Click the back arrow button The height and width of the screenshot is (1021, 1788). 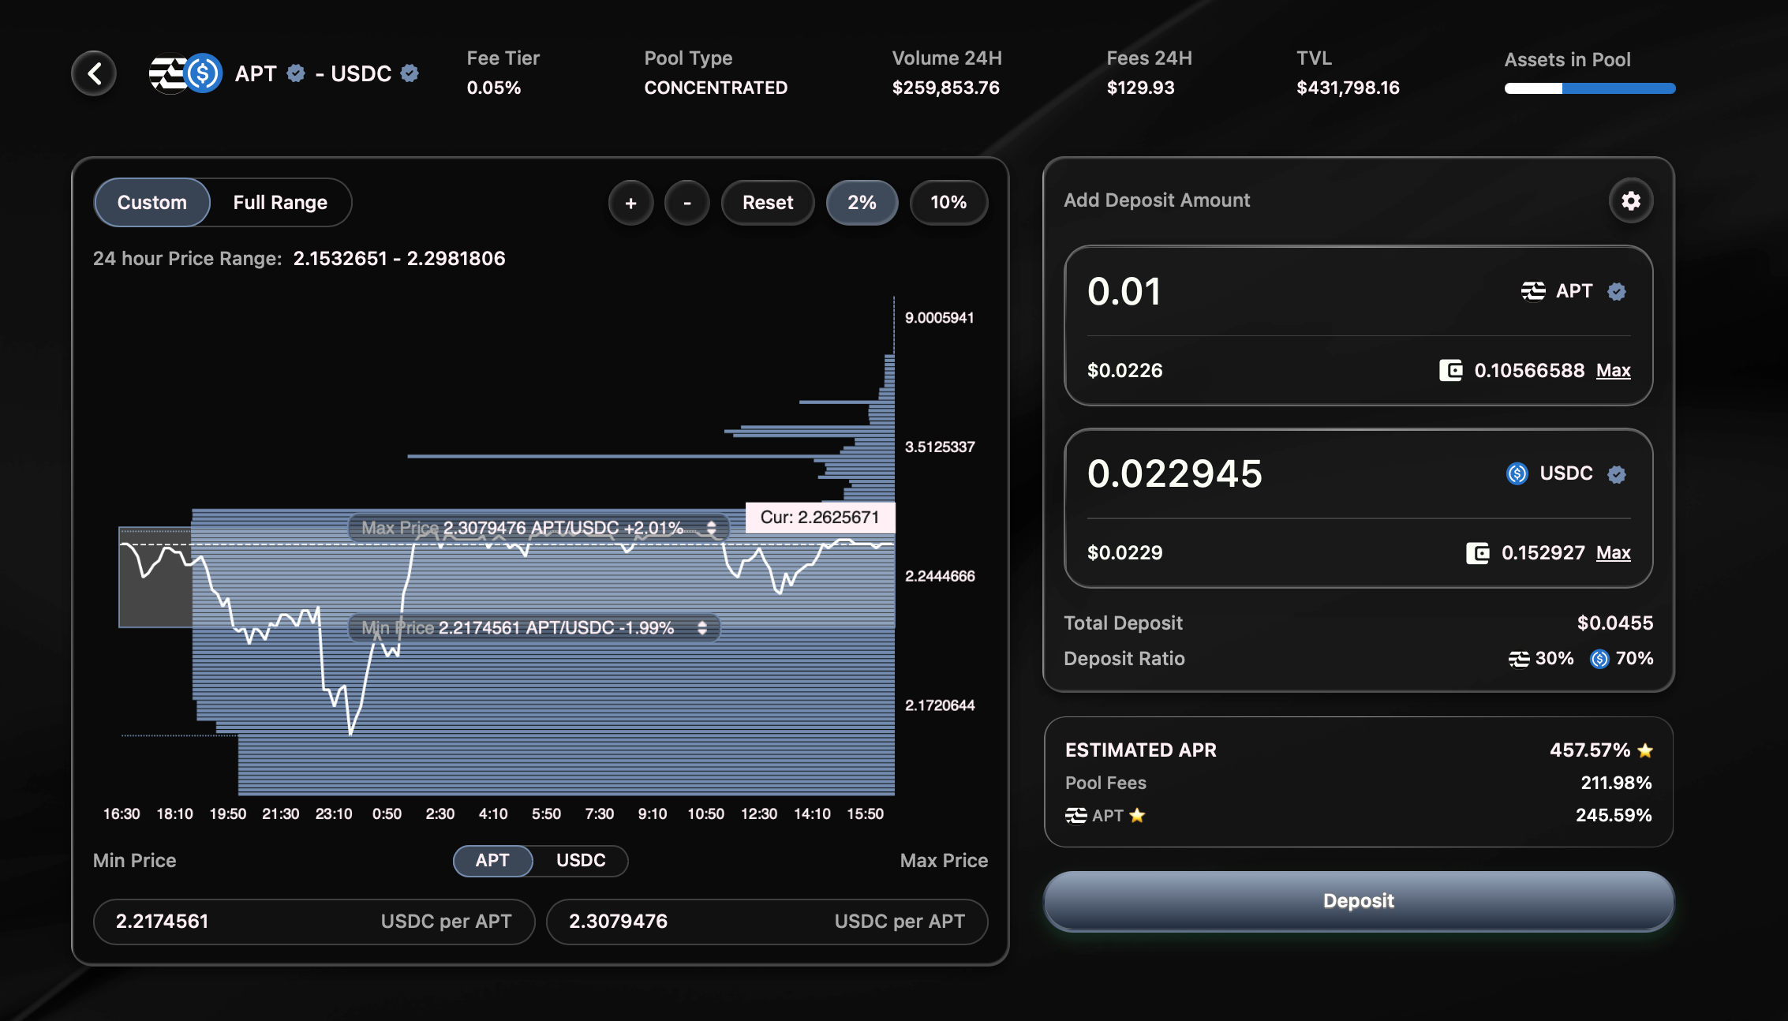point(94,74)
